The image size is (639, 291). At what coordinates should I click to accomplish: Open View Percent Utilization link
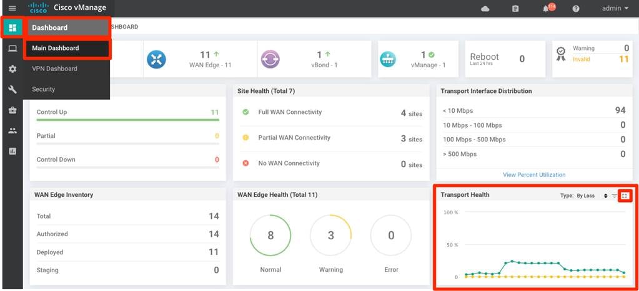[534, 174]
